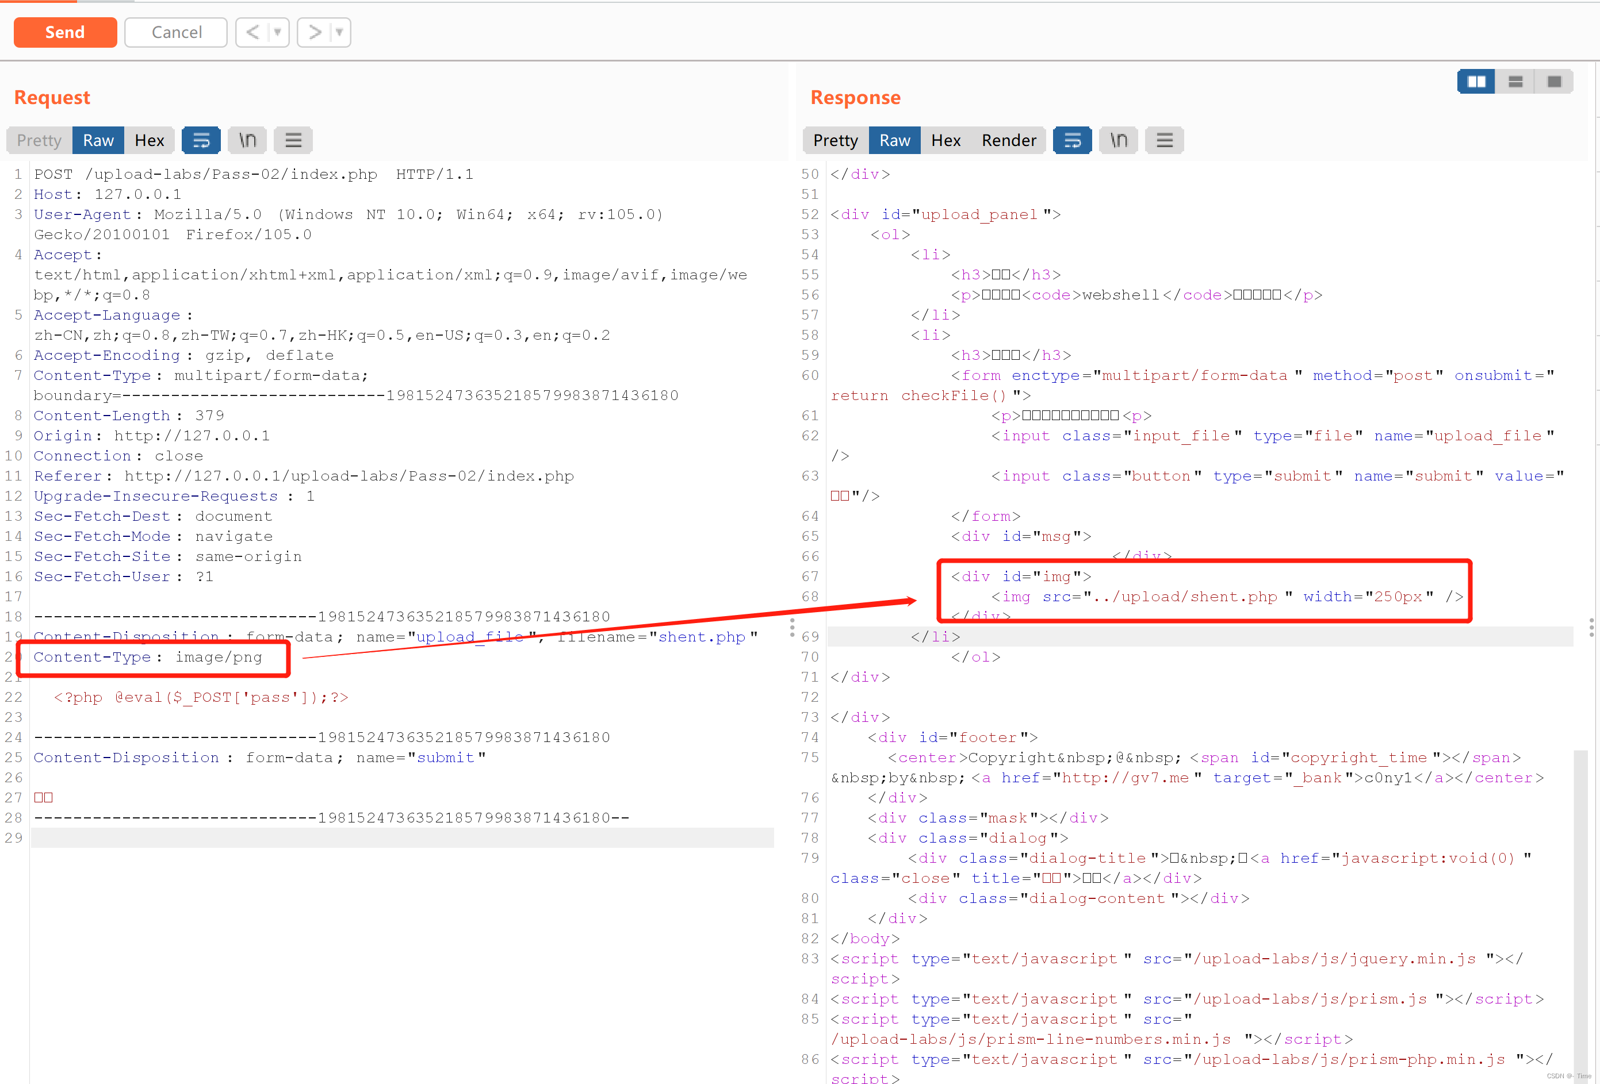Select combined tabbed layout icon
This screenshot has height=1084, width=1600.
(x=1553, y=82)
